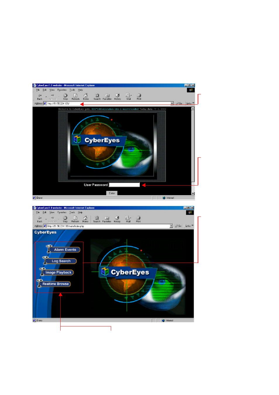Viewport: 279px width, 395px height.
Task: Open Edit menu in the Alarm Events window
Action: click(45, 212)
